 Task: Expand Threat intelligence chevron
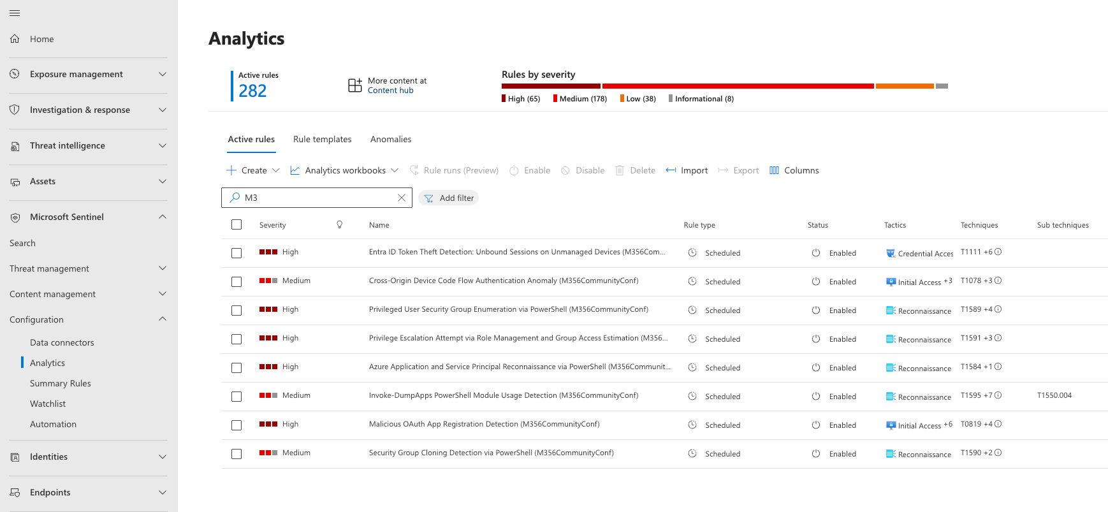pos(163,145)
